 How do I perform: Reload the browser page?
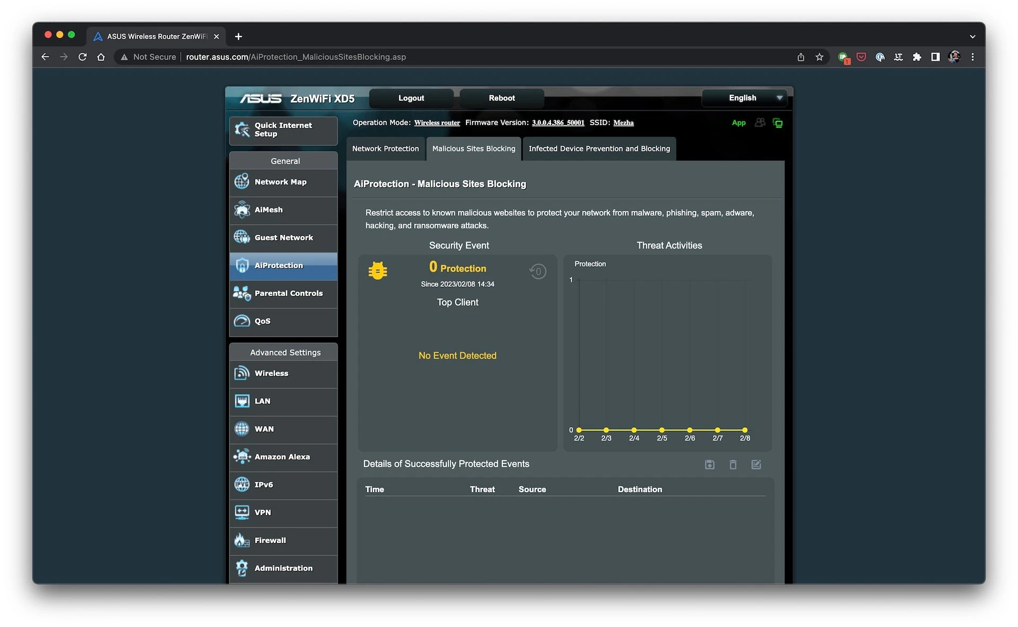tap(82, 57)
